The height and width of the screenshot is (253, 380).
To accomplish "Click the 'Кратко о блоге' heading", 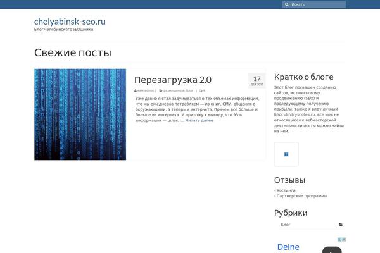I will click(303, 77).
